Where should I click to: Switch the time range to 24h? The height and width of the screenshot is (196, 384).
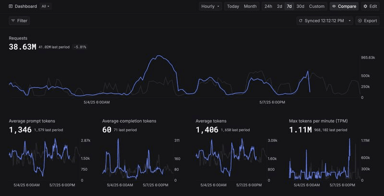point(268,6)
